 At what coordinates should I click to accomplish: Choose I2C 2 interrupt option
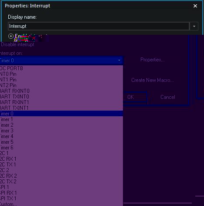[x=61, y=170]
